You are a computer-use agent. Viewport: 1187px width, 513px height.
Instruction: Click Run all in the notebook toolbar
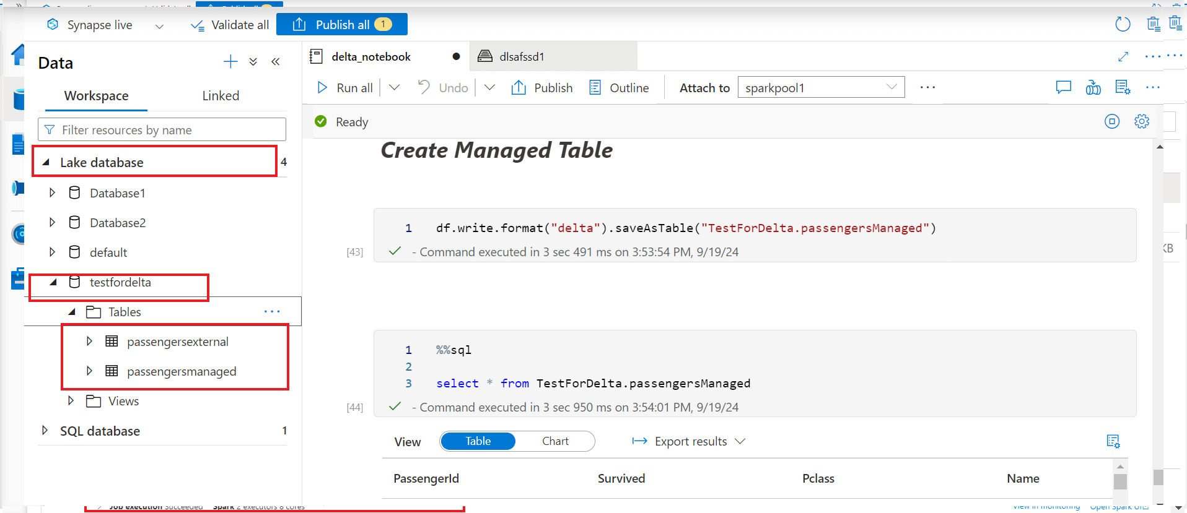coord(345,88)
